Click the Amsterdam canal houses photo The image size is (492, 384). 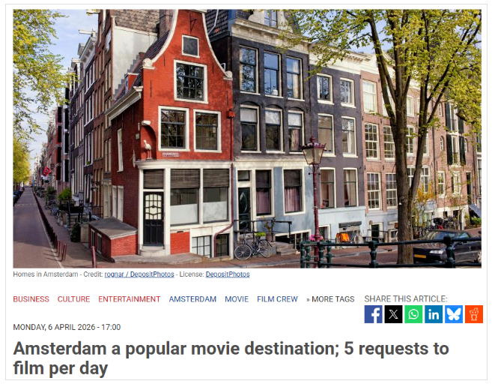coord(247,139)
